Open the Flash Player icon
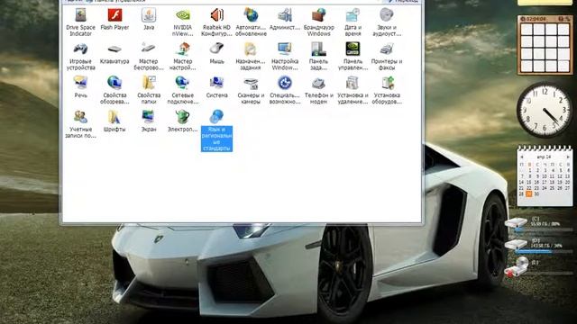This screenshot has height=324, width=577. (x=114, y=19)
